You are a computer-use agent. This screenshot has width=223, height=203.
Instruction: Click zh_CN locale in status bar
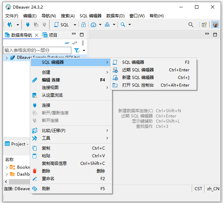(213, 189)
